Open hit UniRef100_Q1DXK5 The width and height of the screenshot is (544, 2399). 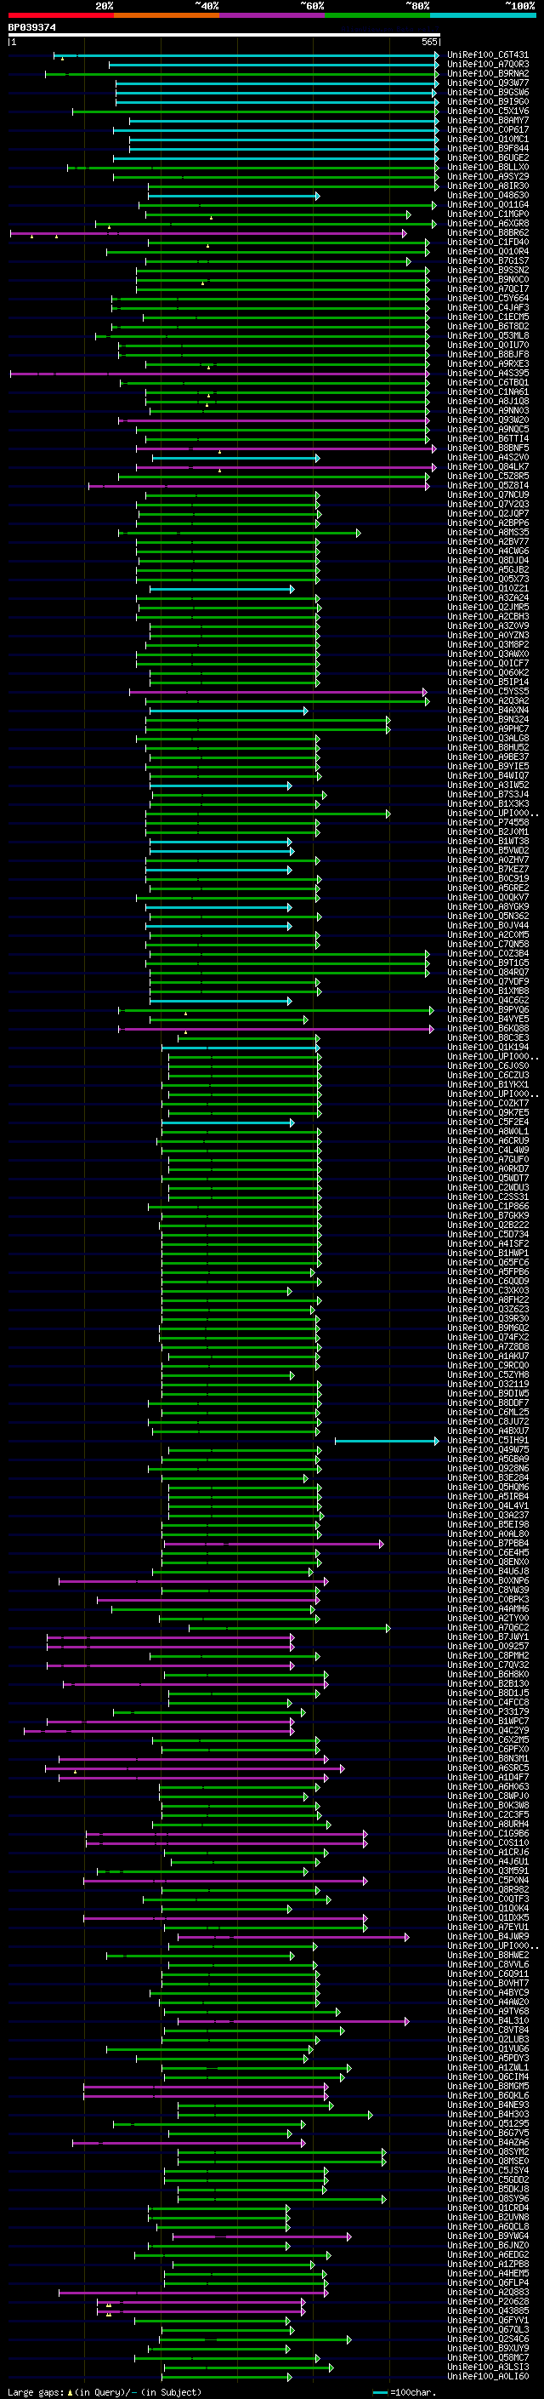coord(488,1917)
